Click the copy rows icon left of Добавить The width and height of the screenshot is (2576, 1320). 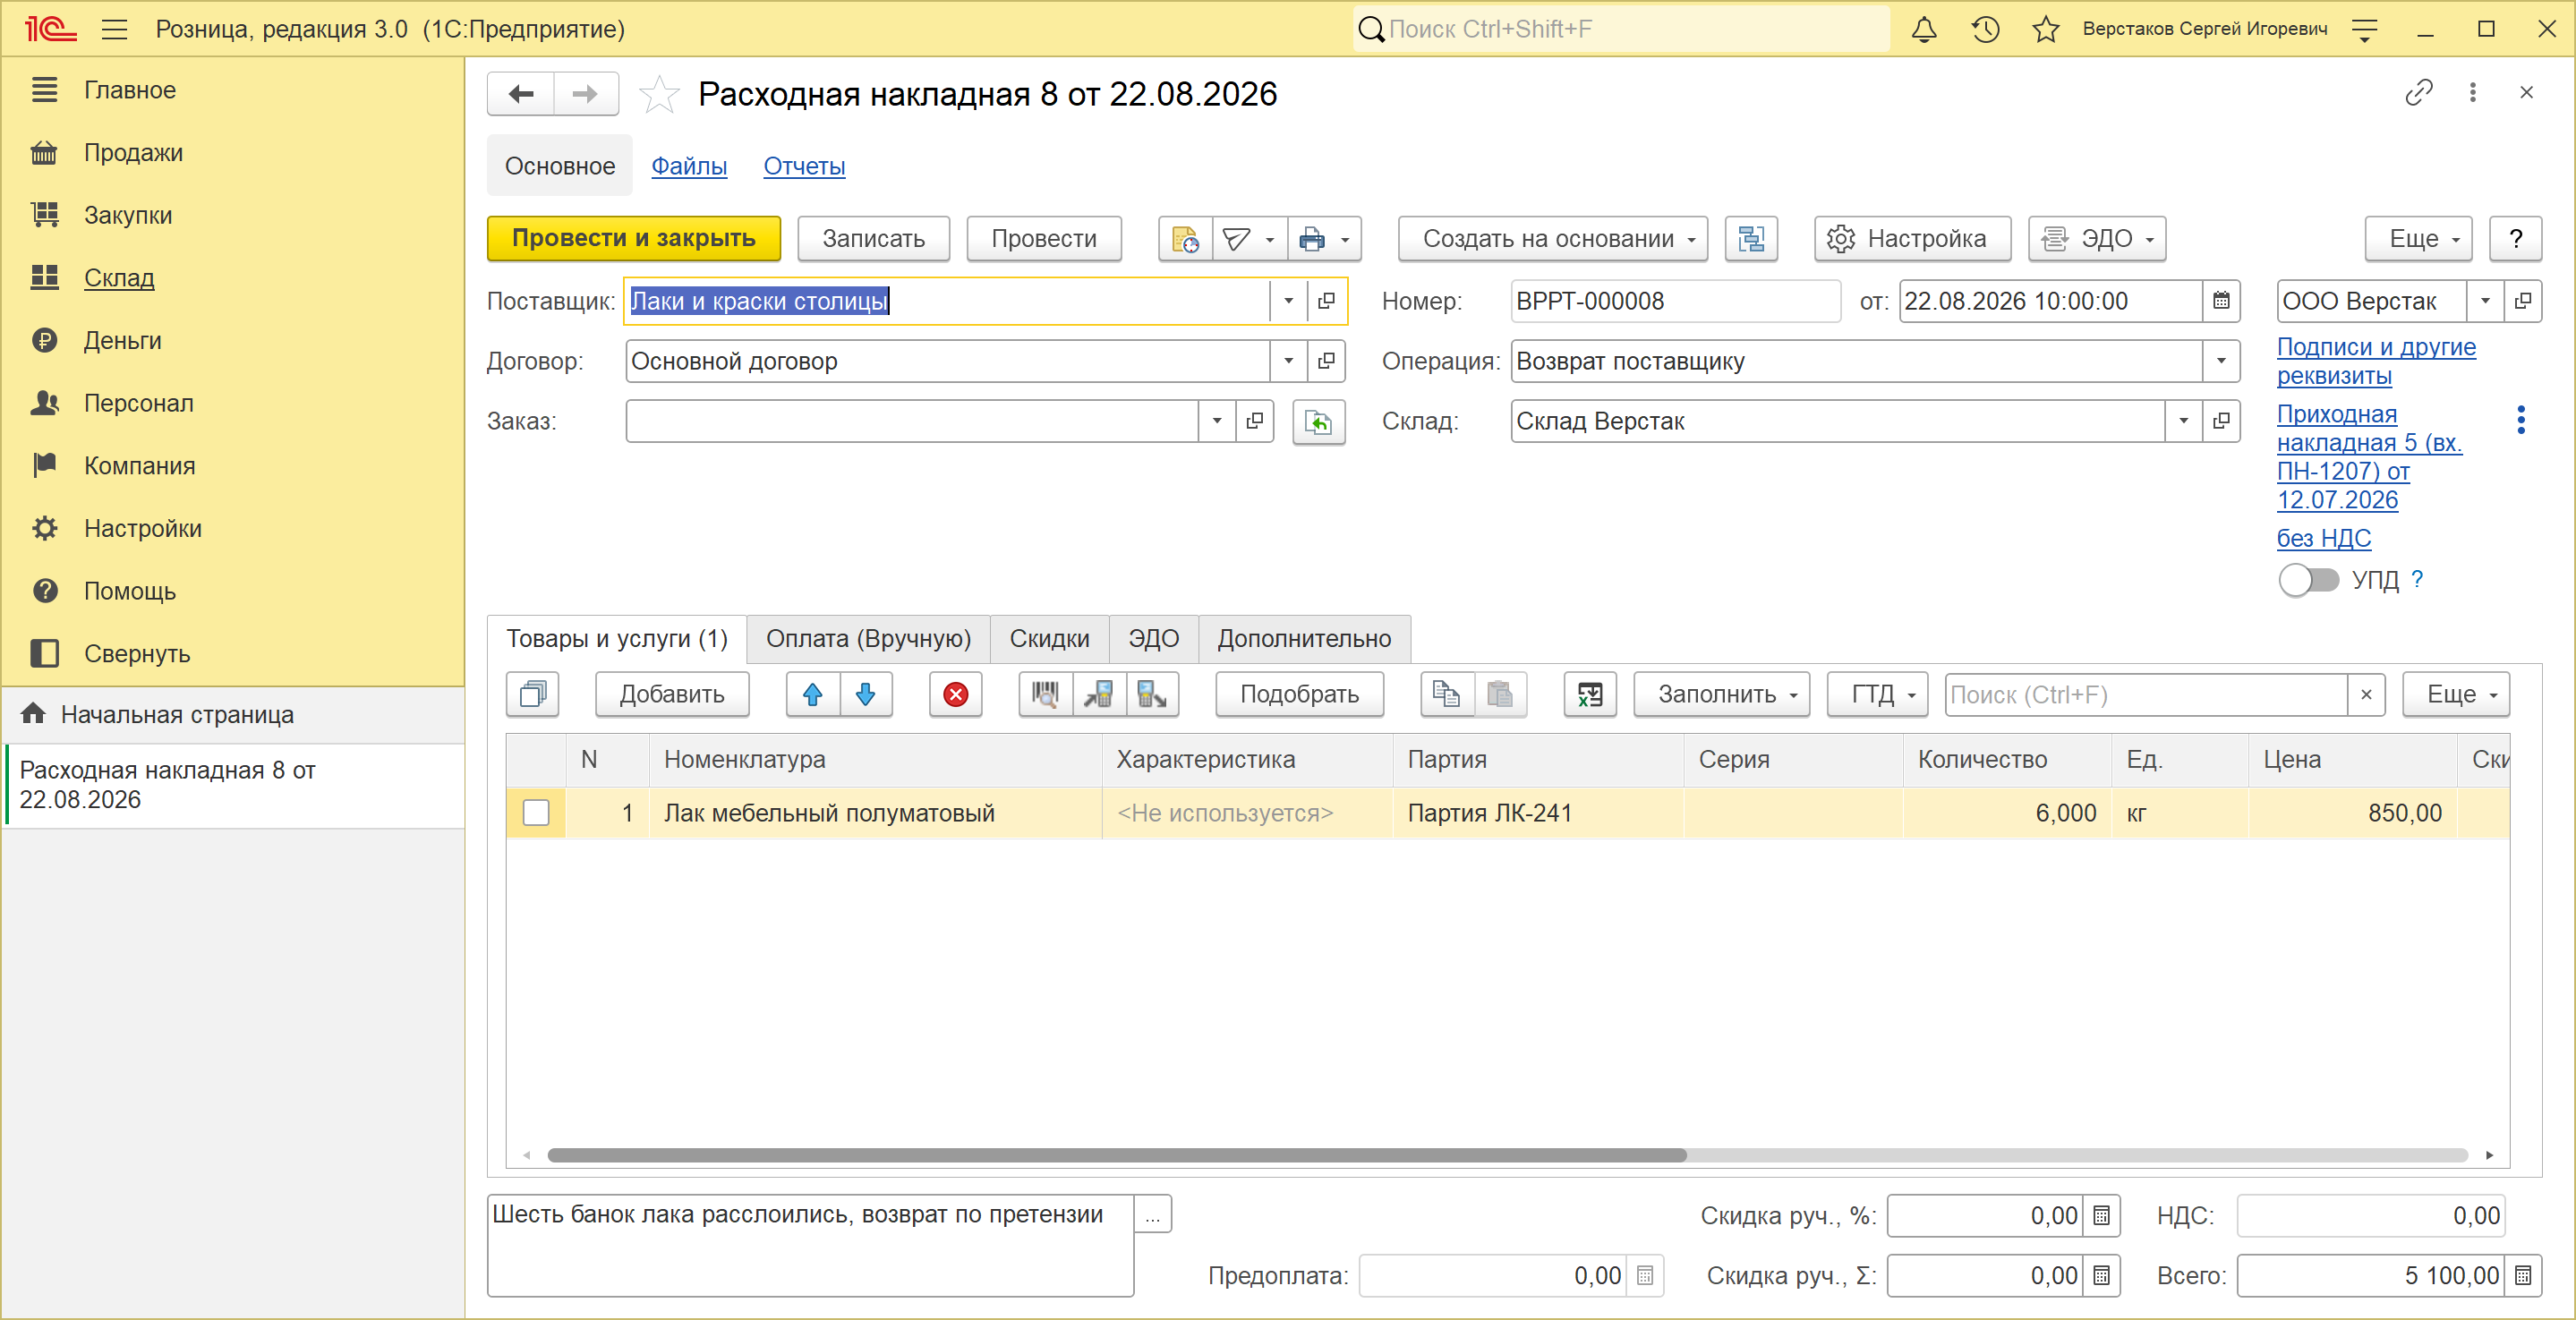[x=532, y=695]
